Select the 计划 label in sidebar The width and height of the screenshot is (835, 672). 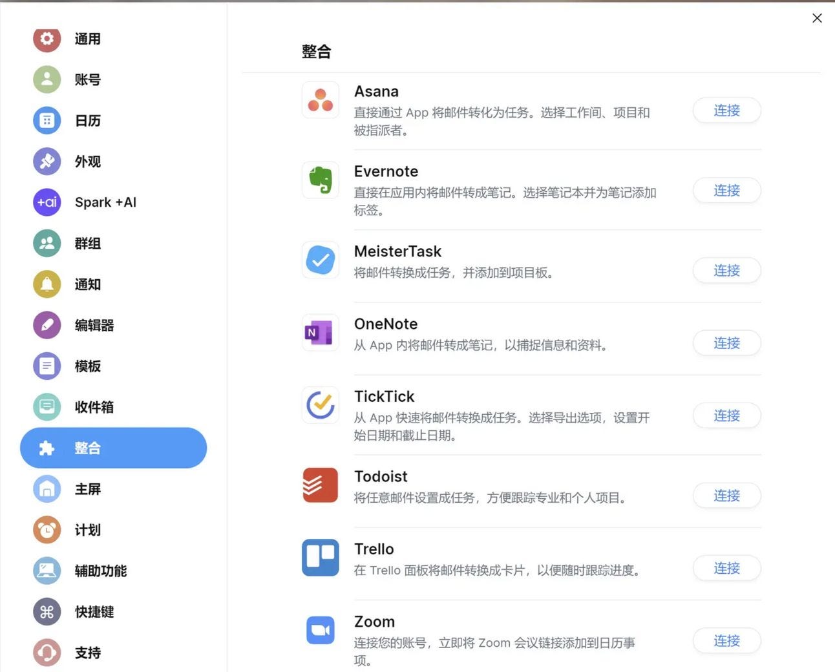[88, 530]
